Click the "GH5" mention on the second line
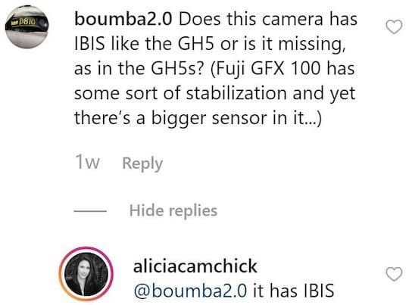Viewport: 409px width, 305px height. (x=195, y=44)
